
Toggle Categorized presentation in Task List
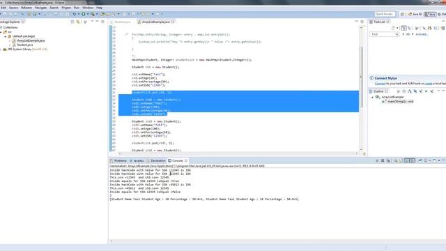[403, 28]
